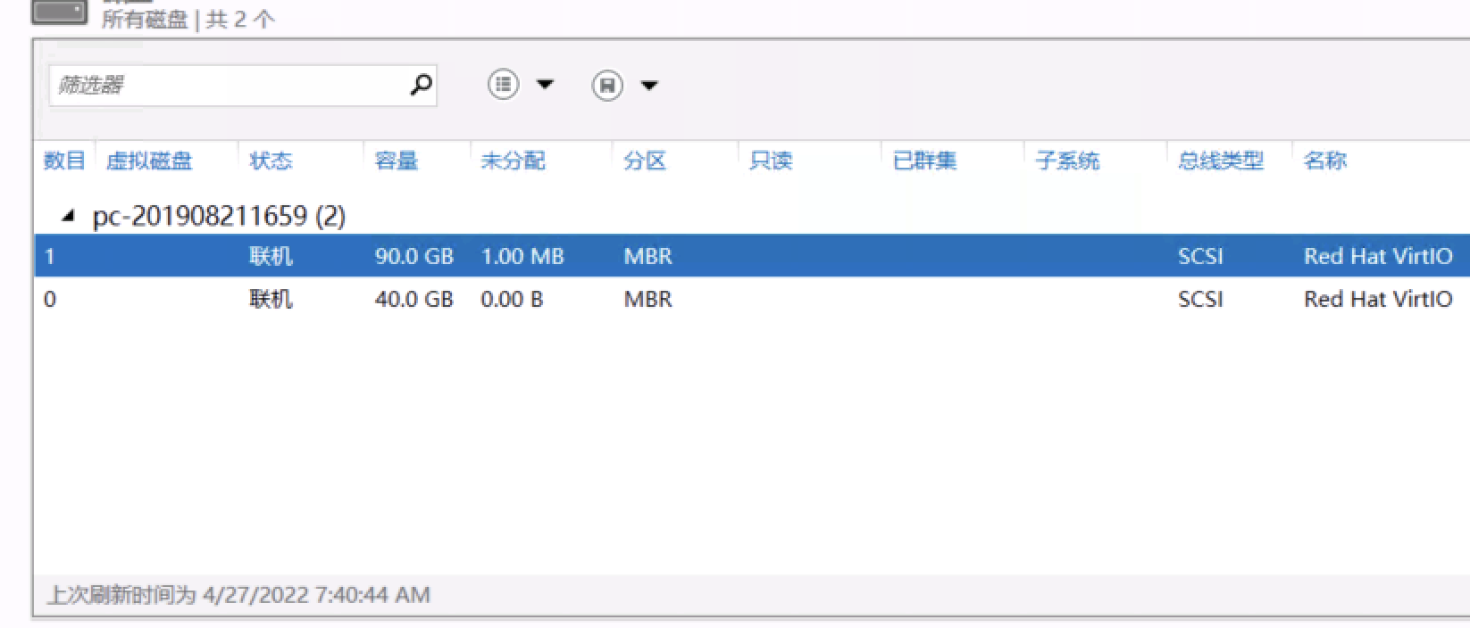
Task: Sort by the 状态 column header
Action: 271,161
